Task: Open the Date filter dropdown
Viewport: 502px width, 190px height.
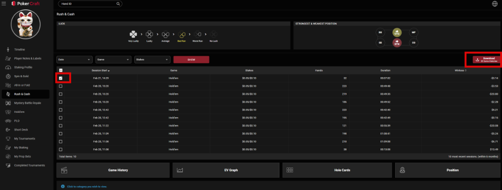Action: tap(75, 60)
